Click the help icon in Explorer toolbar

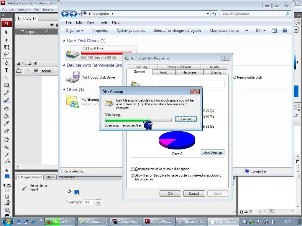(285, 31)
